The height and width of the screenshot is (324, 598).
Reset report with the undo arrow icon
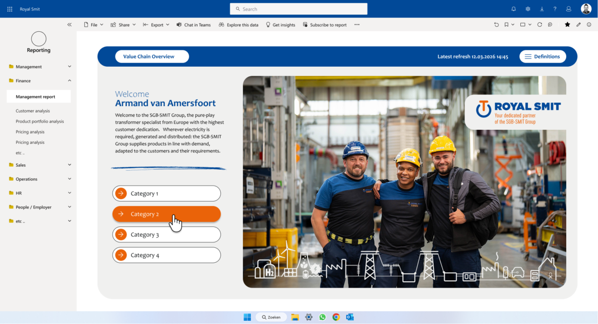pyautogui.click(x=496, y=25)
